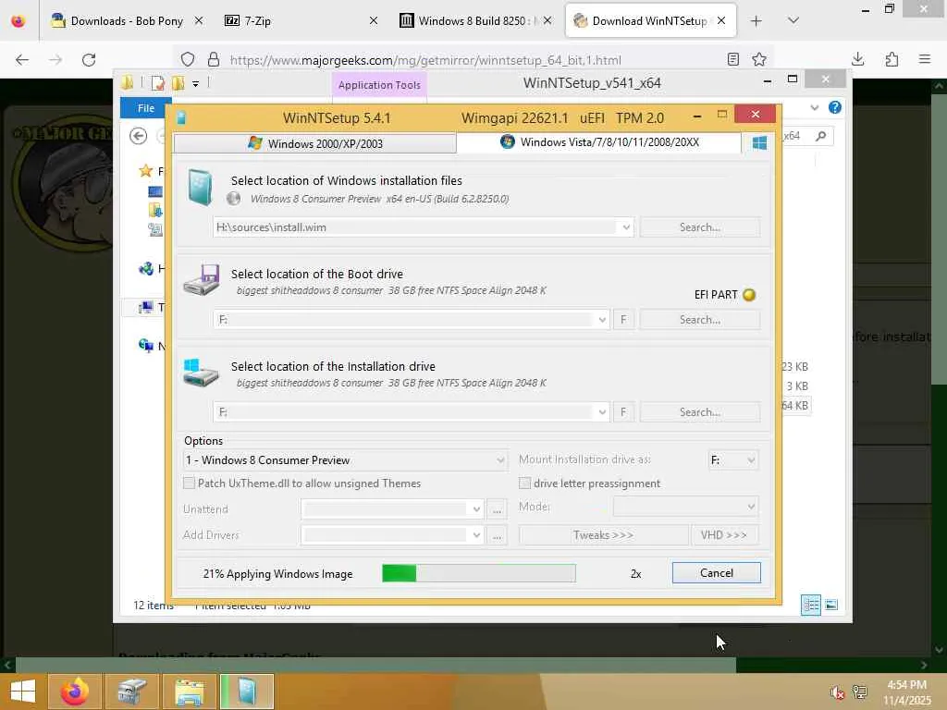Click the Explorer back arrow button

point(139,137)
